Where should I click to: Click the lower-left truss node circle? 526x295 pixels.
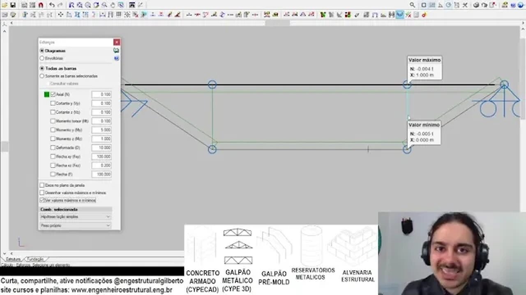coord(212,149)
